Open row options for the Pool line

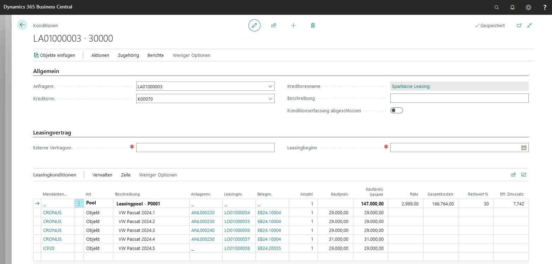(79, 204)
